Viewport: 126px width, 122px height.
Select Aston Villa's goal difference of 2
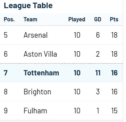pyautogui.click(x=98, y=54)
